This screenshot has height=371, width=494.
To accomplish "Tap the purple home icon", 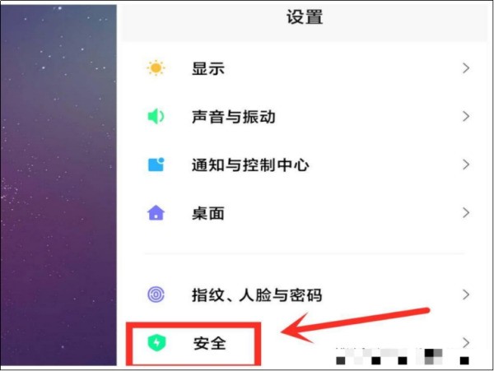I will click(156, 213).
